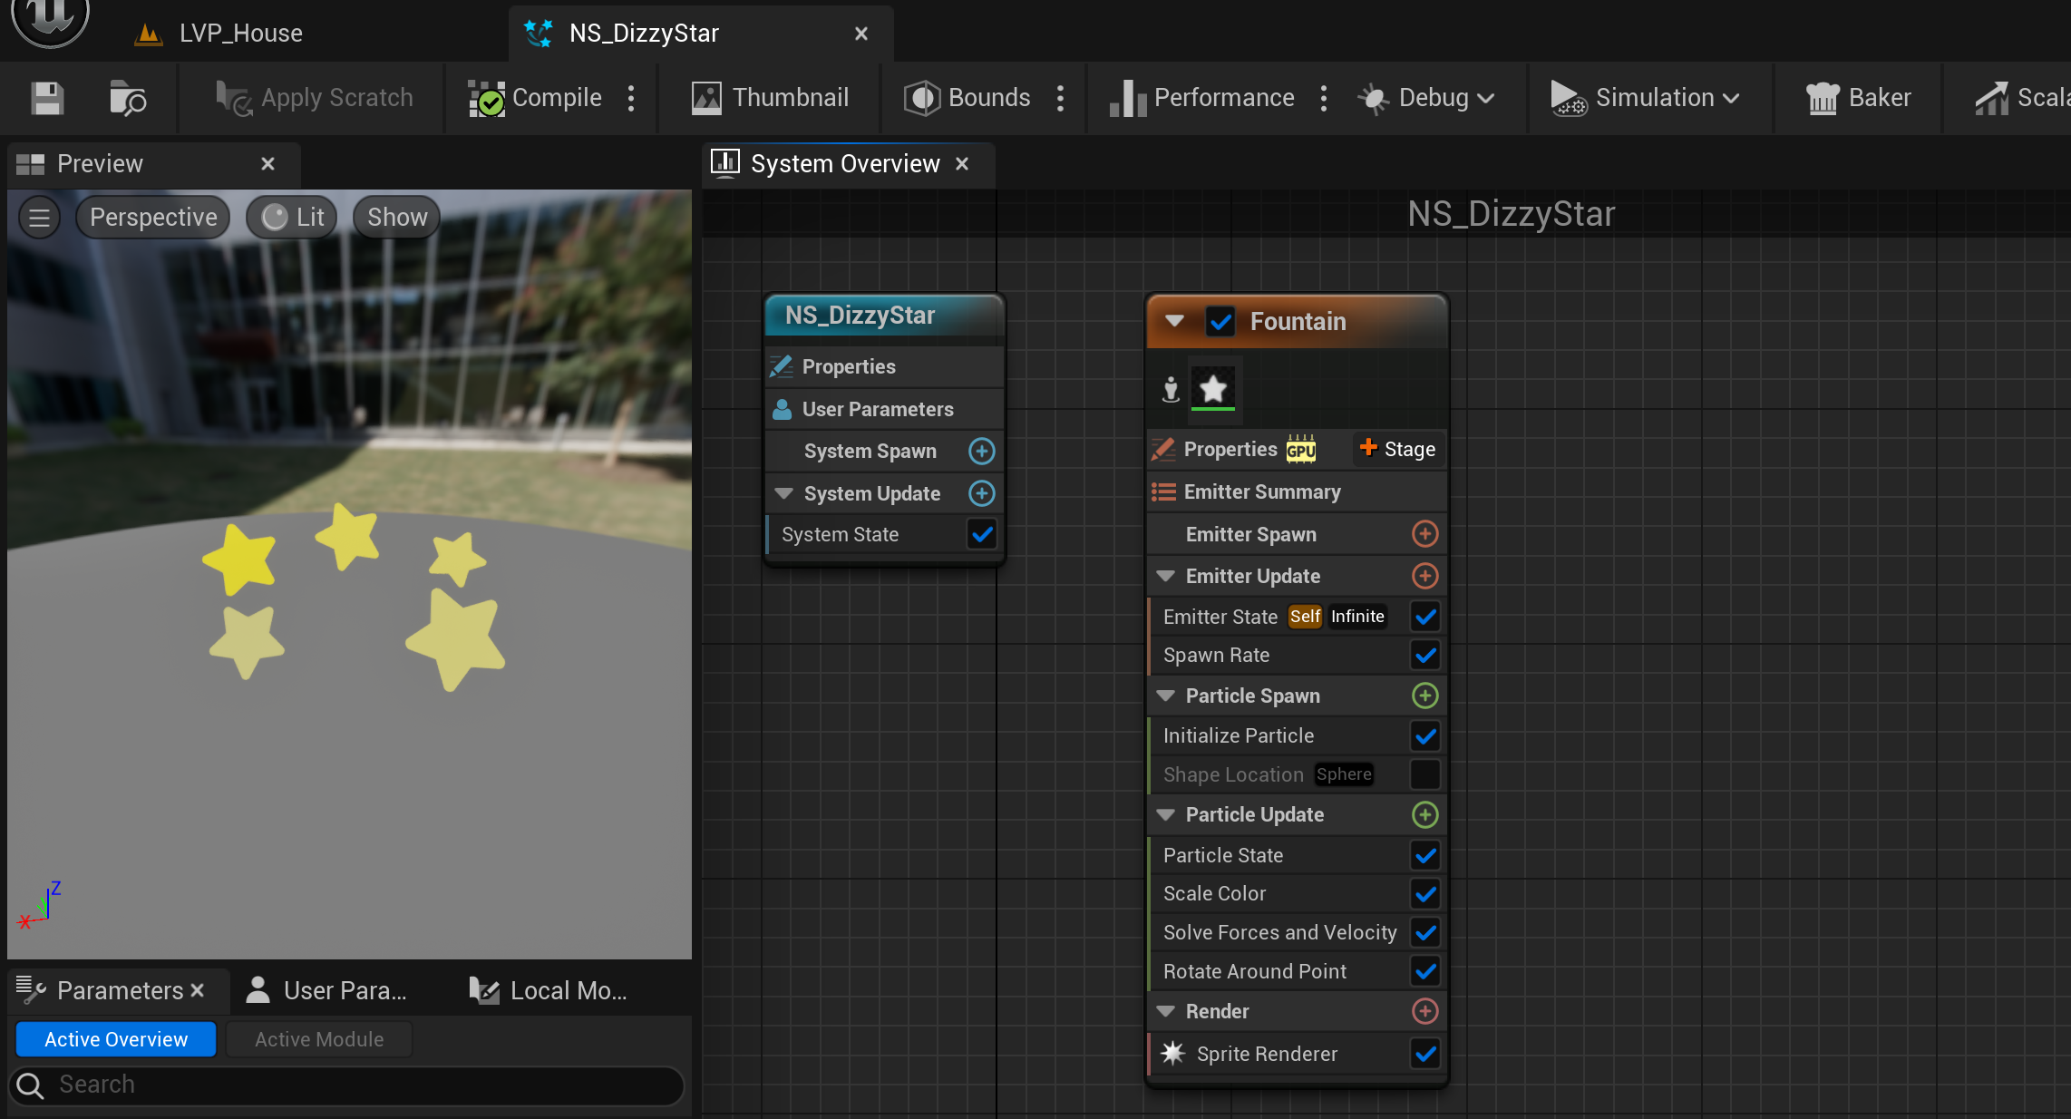Open the Simulation dropdown
The width and height of the screenshot is (2071, 1119).
point(1645,98)
